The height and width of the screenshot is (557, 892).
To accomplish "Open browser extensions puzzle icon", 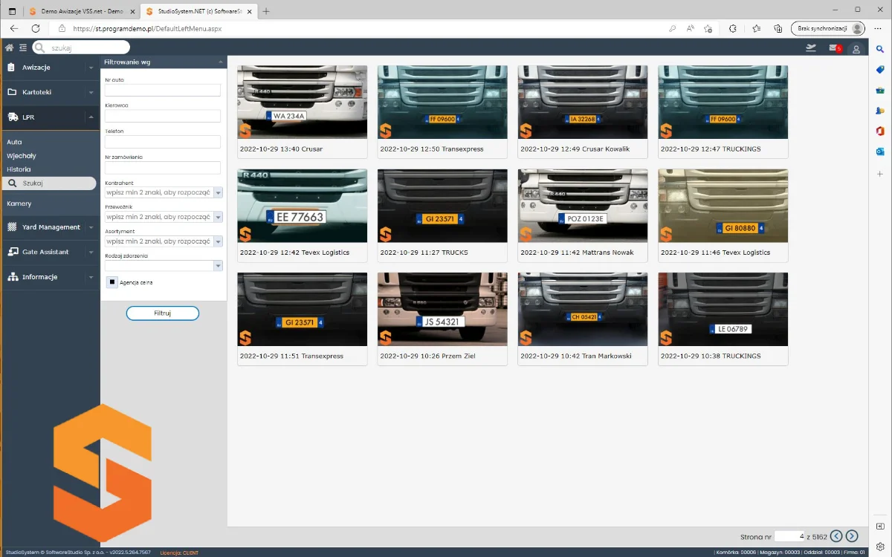I will [x=733, y=28].
